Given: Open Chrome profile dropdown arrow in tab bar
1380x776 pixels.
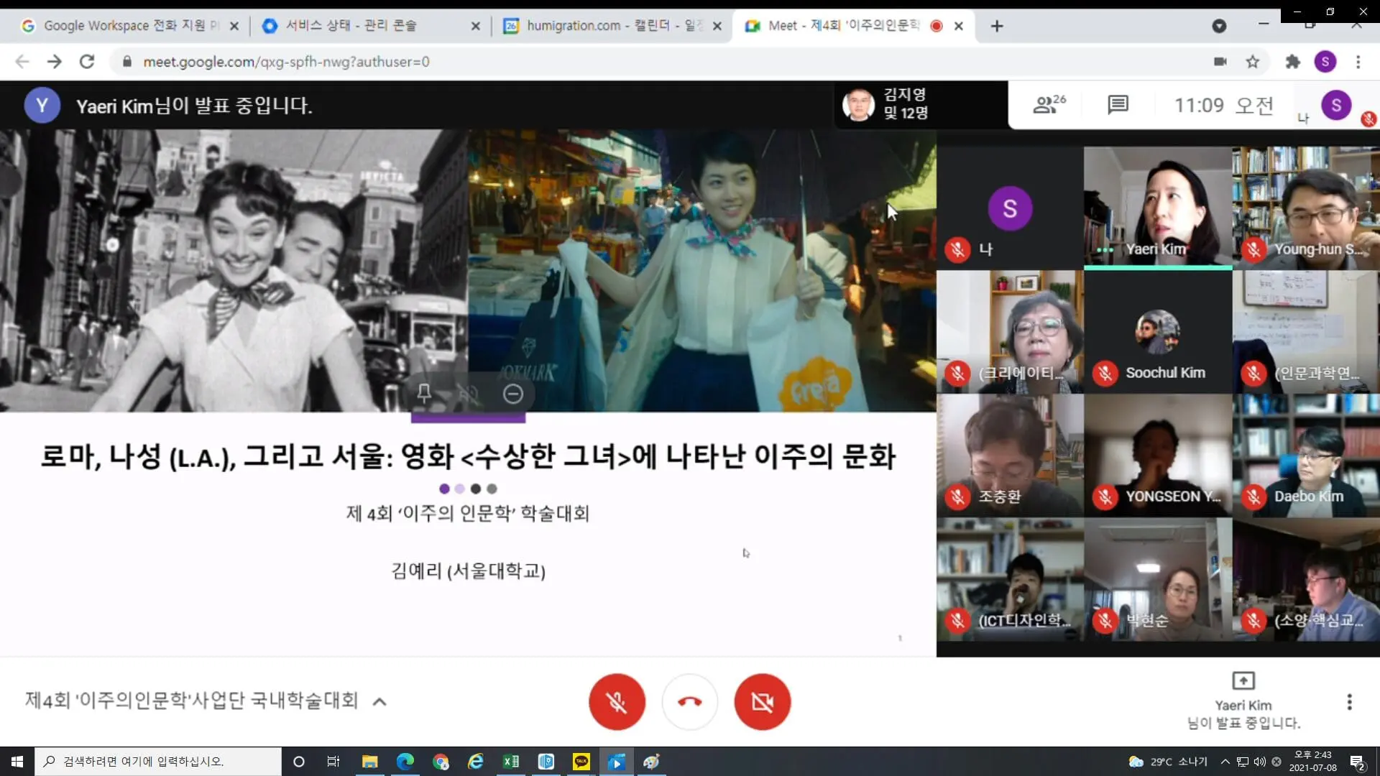Looking at the screenshot, I should (x=1219, y=26).
